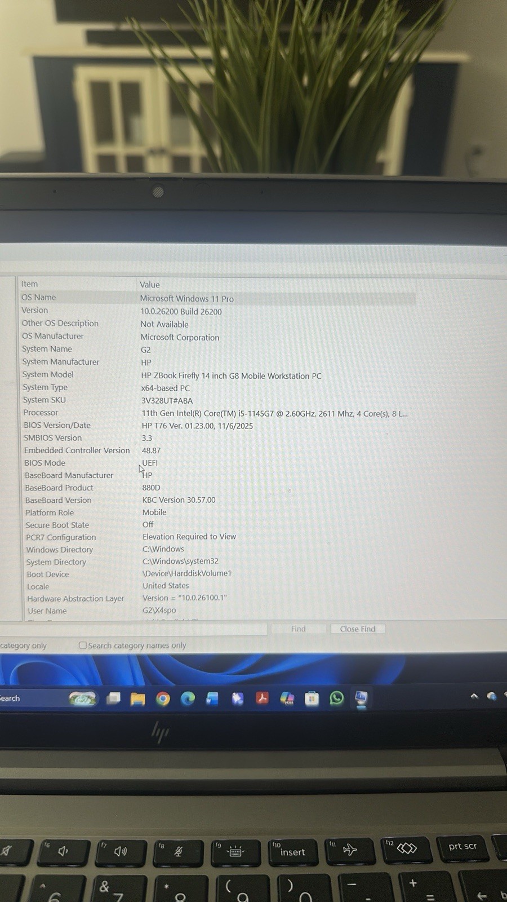This screenshot has width=507, height=902.
Task: Select the Other OS Description row
Action: [x=217, y=324]
